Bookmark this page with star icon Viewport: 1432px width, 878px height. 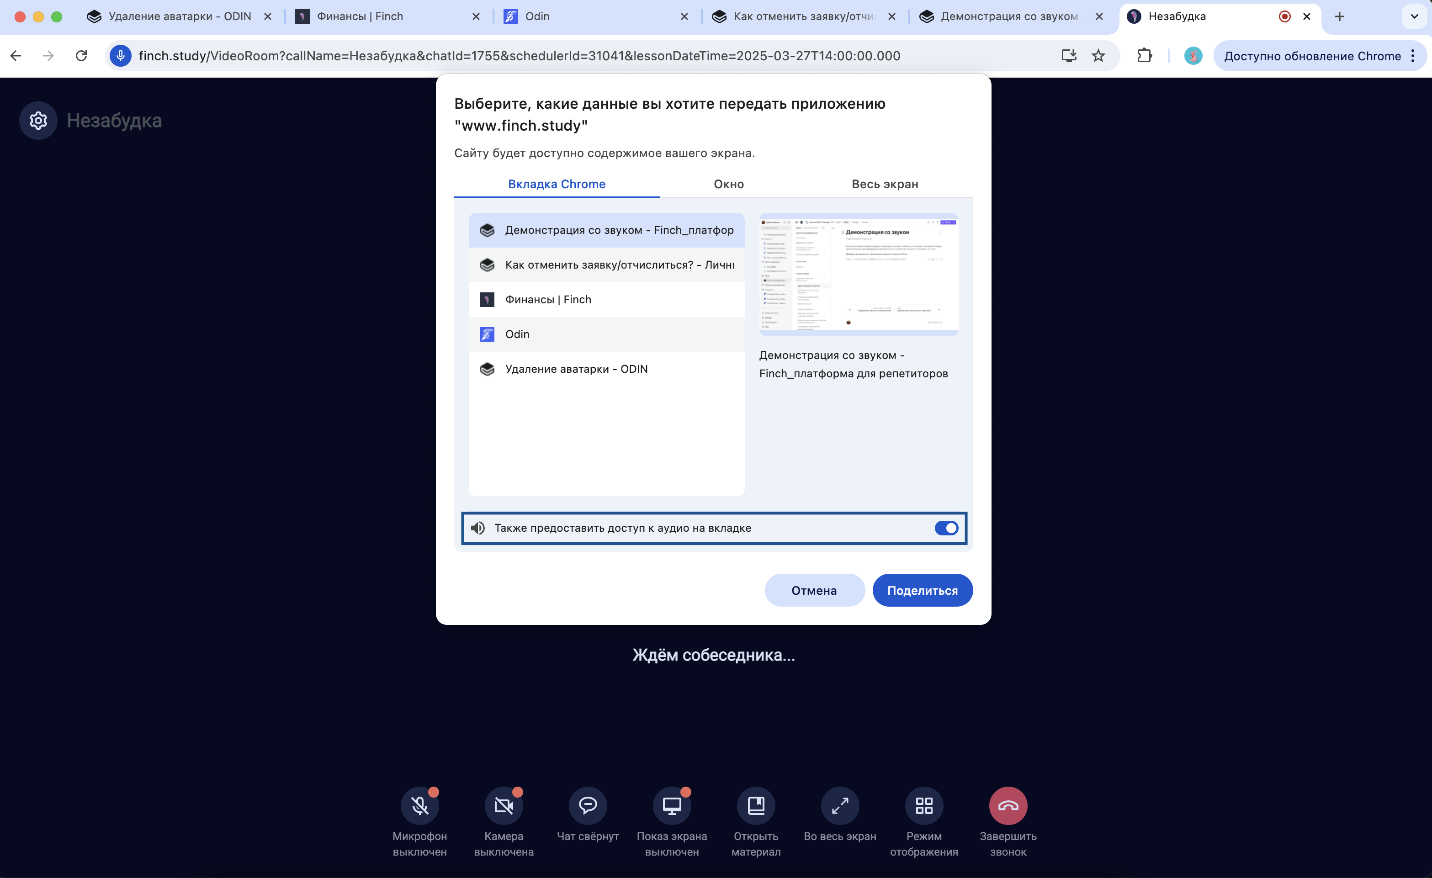point(1098,56)
